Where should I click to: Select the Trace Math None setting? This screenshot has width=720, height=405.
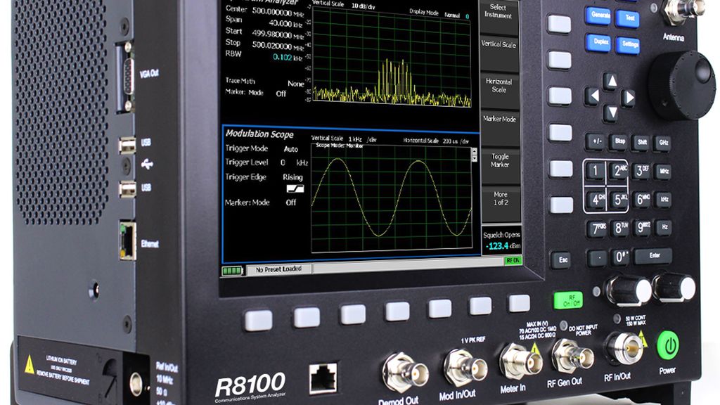pyautogui.click(x=296, y=84)
